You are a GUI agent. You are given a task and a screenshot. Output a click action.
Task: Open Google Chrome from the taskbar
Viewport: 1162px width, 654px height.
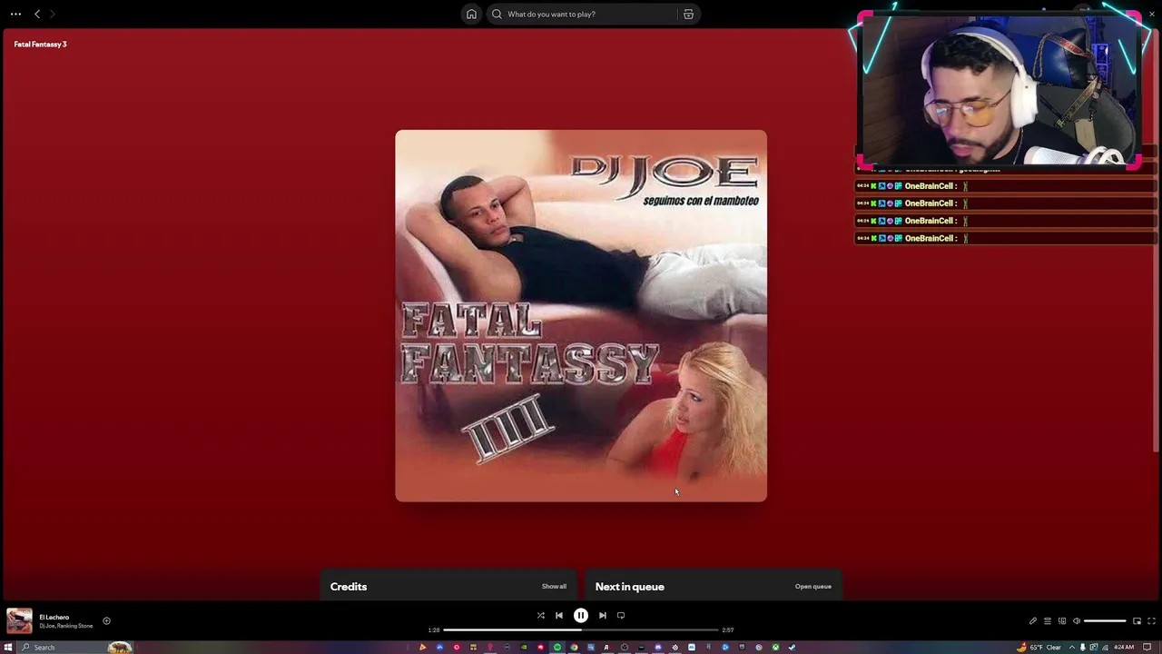(575, 648)
